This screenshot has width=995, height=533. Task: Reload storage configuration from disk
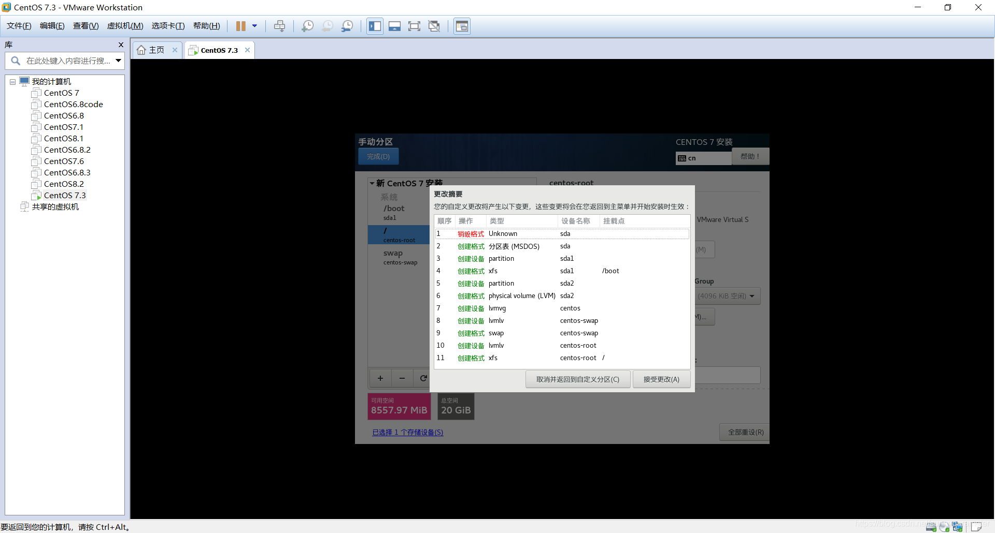pos(423,378)
